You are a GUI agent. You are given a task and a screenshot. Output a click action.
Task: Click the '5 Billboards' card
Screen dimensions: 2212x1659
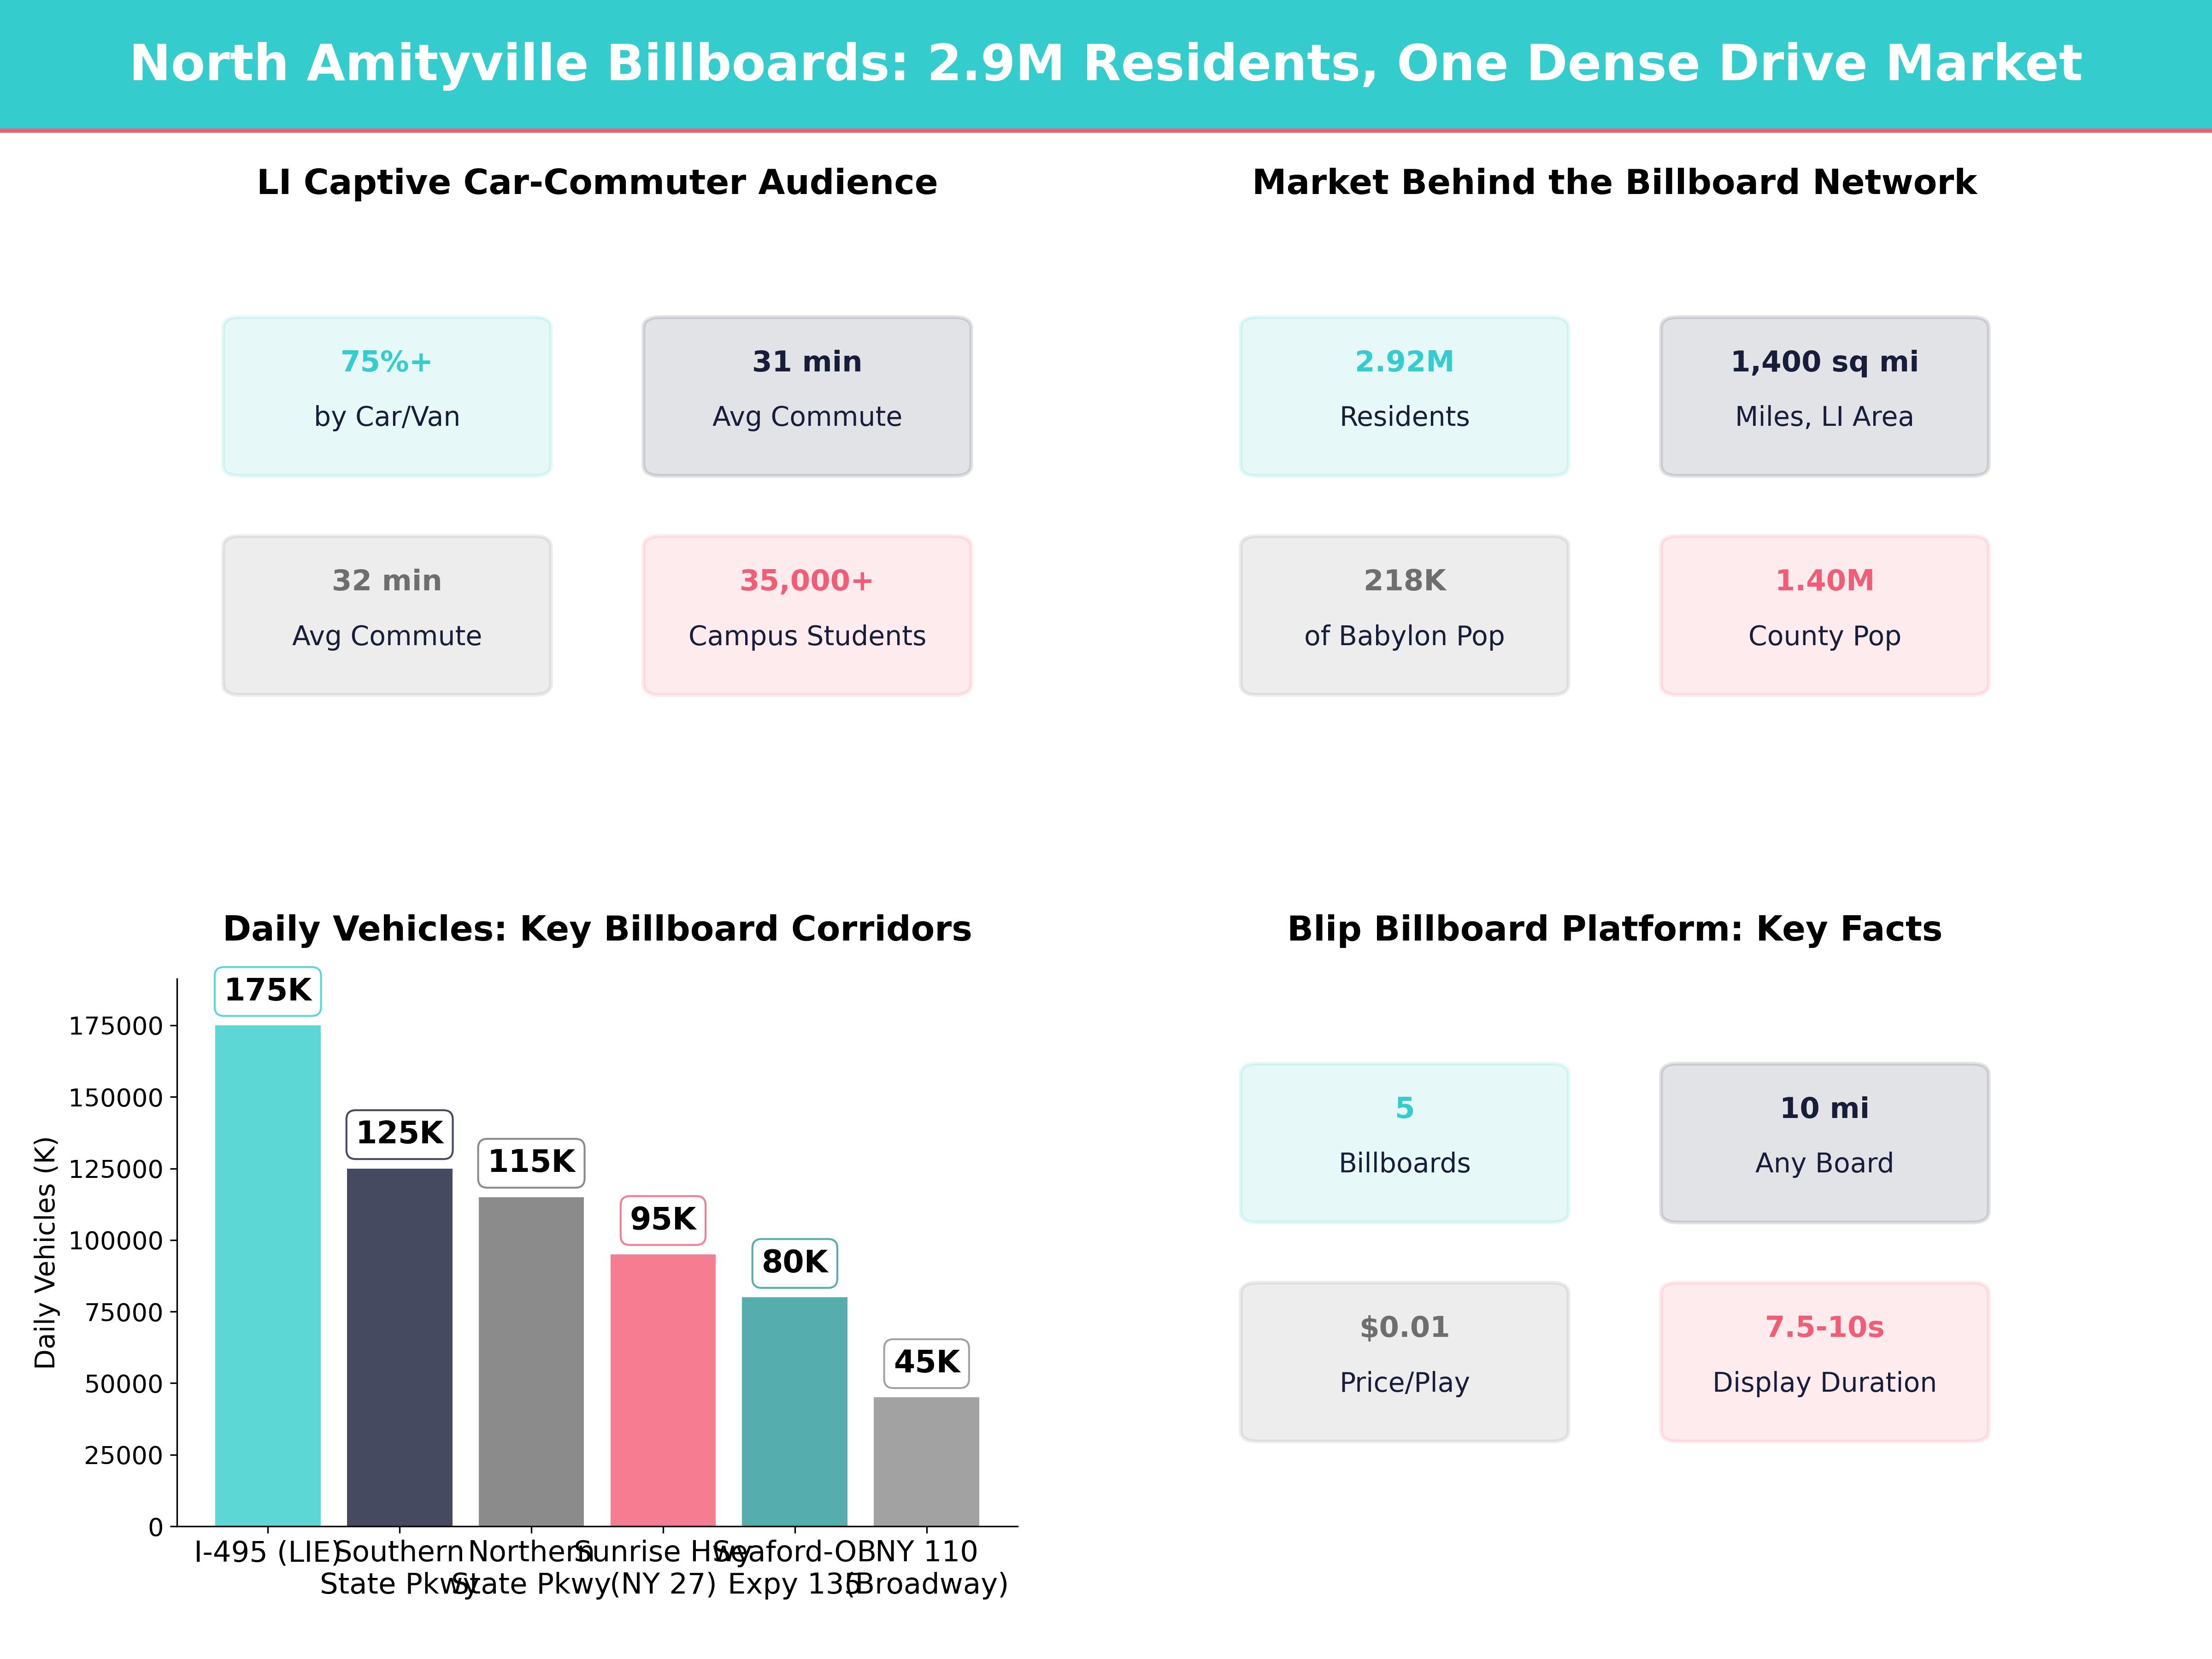[x=1404, y=1143]
